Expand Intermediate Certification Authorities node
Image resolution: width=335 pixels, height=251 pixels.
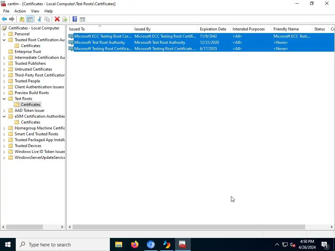coord(4,58)
